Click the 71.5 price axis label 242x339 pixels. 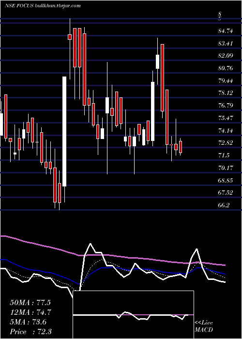coord(224,155)
